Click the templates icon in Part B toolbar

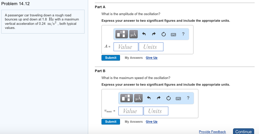[x=127, y=98]
